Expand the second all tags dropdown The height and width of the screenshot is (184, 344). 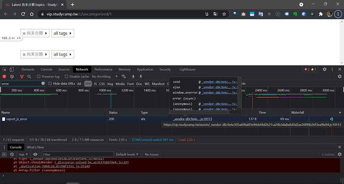pyautogui.click(x=63, y=54)
